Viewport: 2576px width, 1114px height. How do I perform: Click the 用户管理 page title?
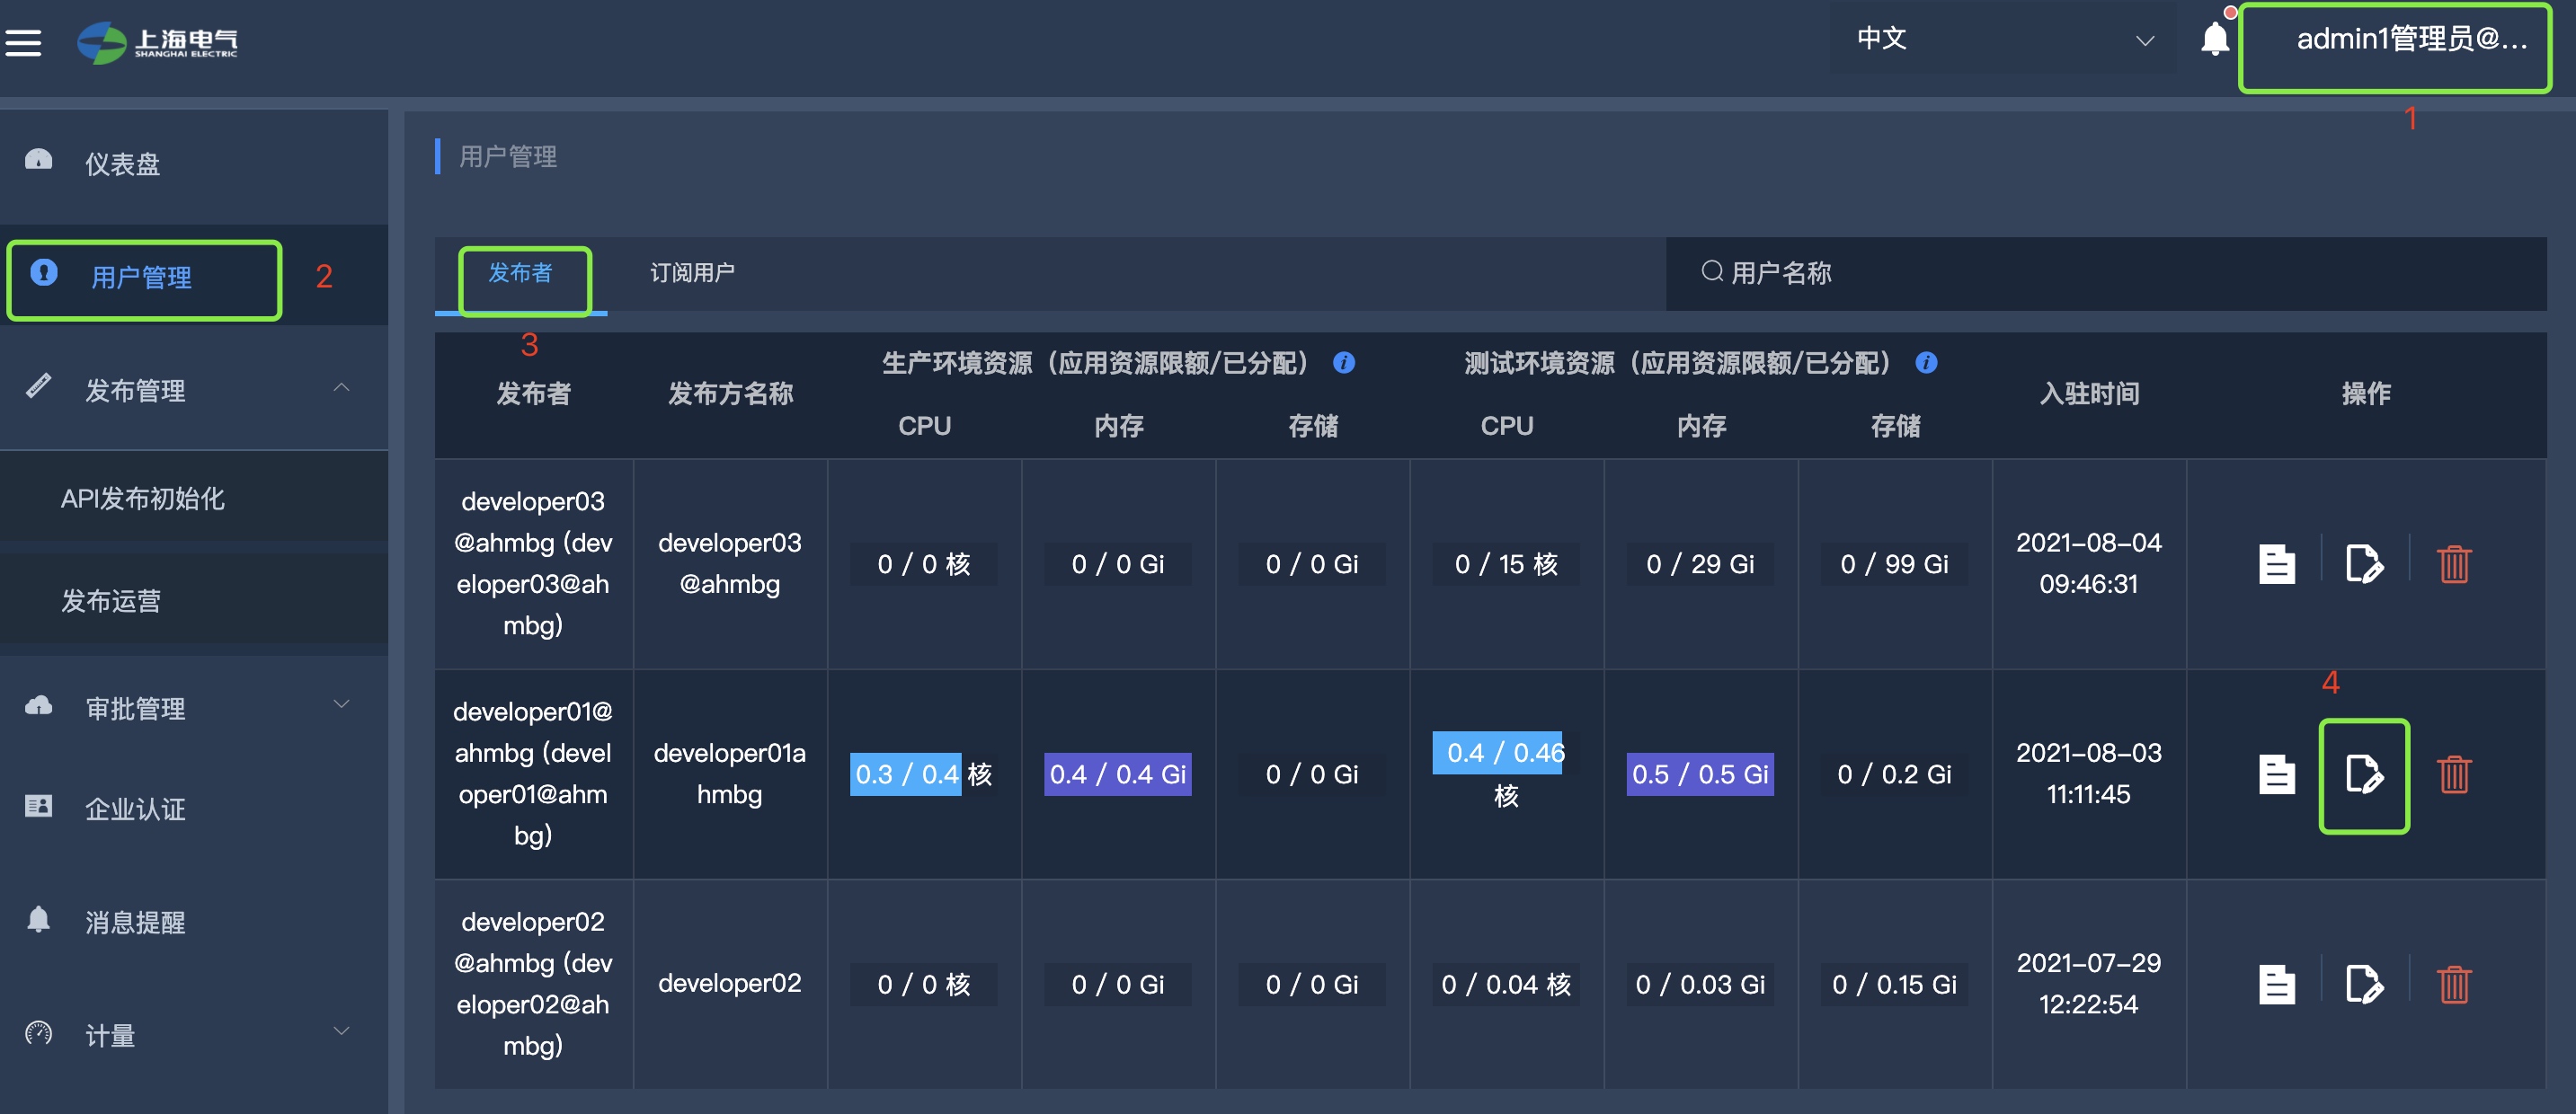click(x=507, y=157)
